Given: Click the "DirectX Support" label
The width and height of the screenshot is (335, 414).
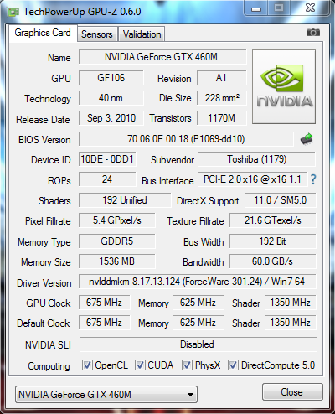Looking at the screenshot, I should (x=208, y=201).
